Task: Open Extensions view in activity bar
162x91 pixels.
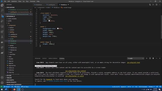Action: (2, 32)
